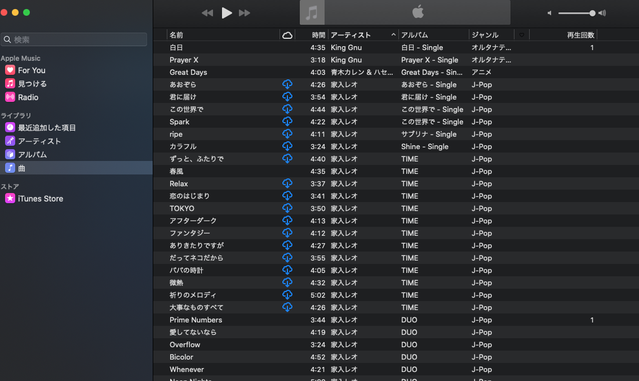Sort by the cloud status column header

click(x=287, y=35)
